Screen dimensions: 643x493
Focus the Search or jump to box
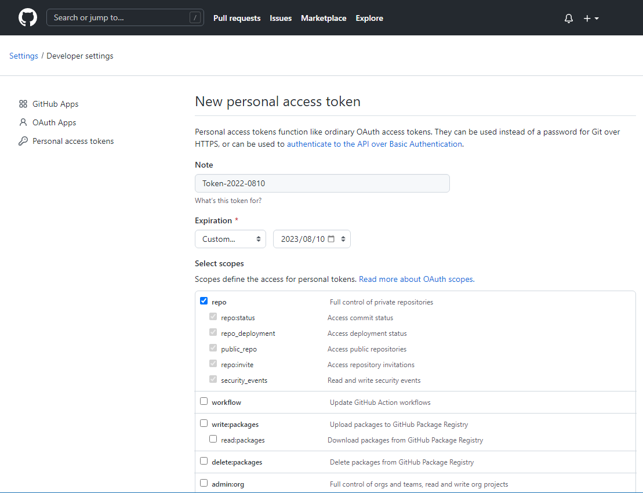[x=125, y=17]
